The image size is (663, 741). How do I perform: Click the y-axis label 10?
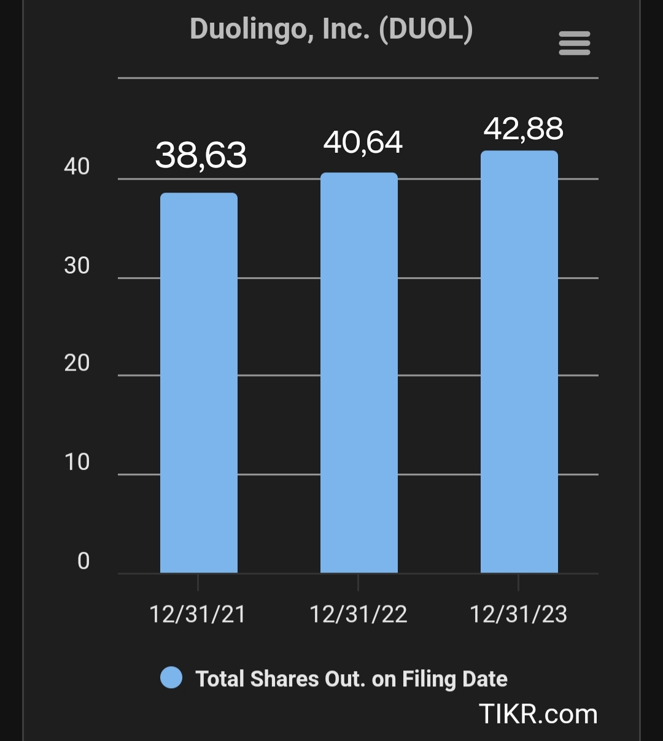pyautogui.click(x=77, y=462)
